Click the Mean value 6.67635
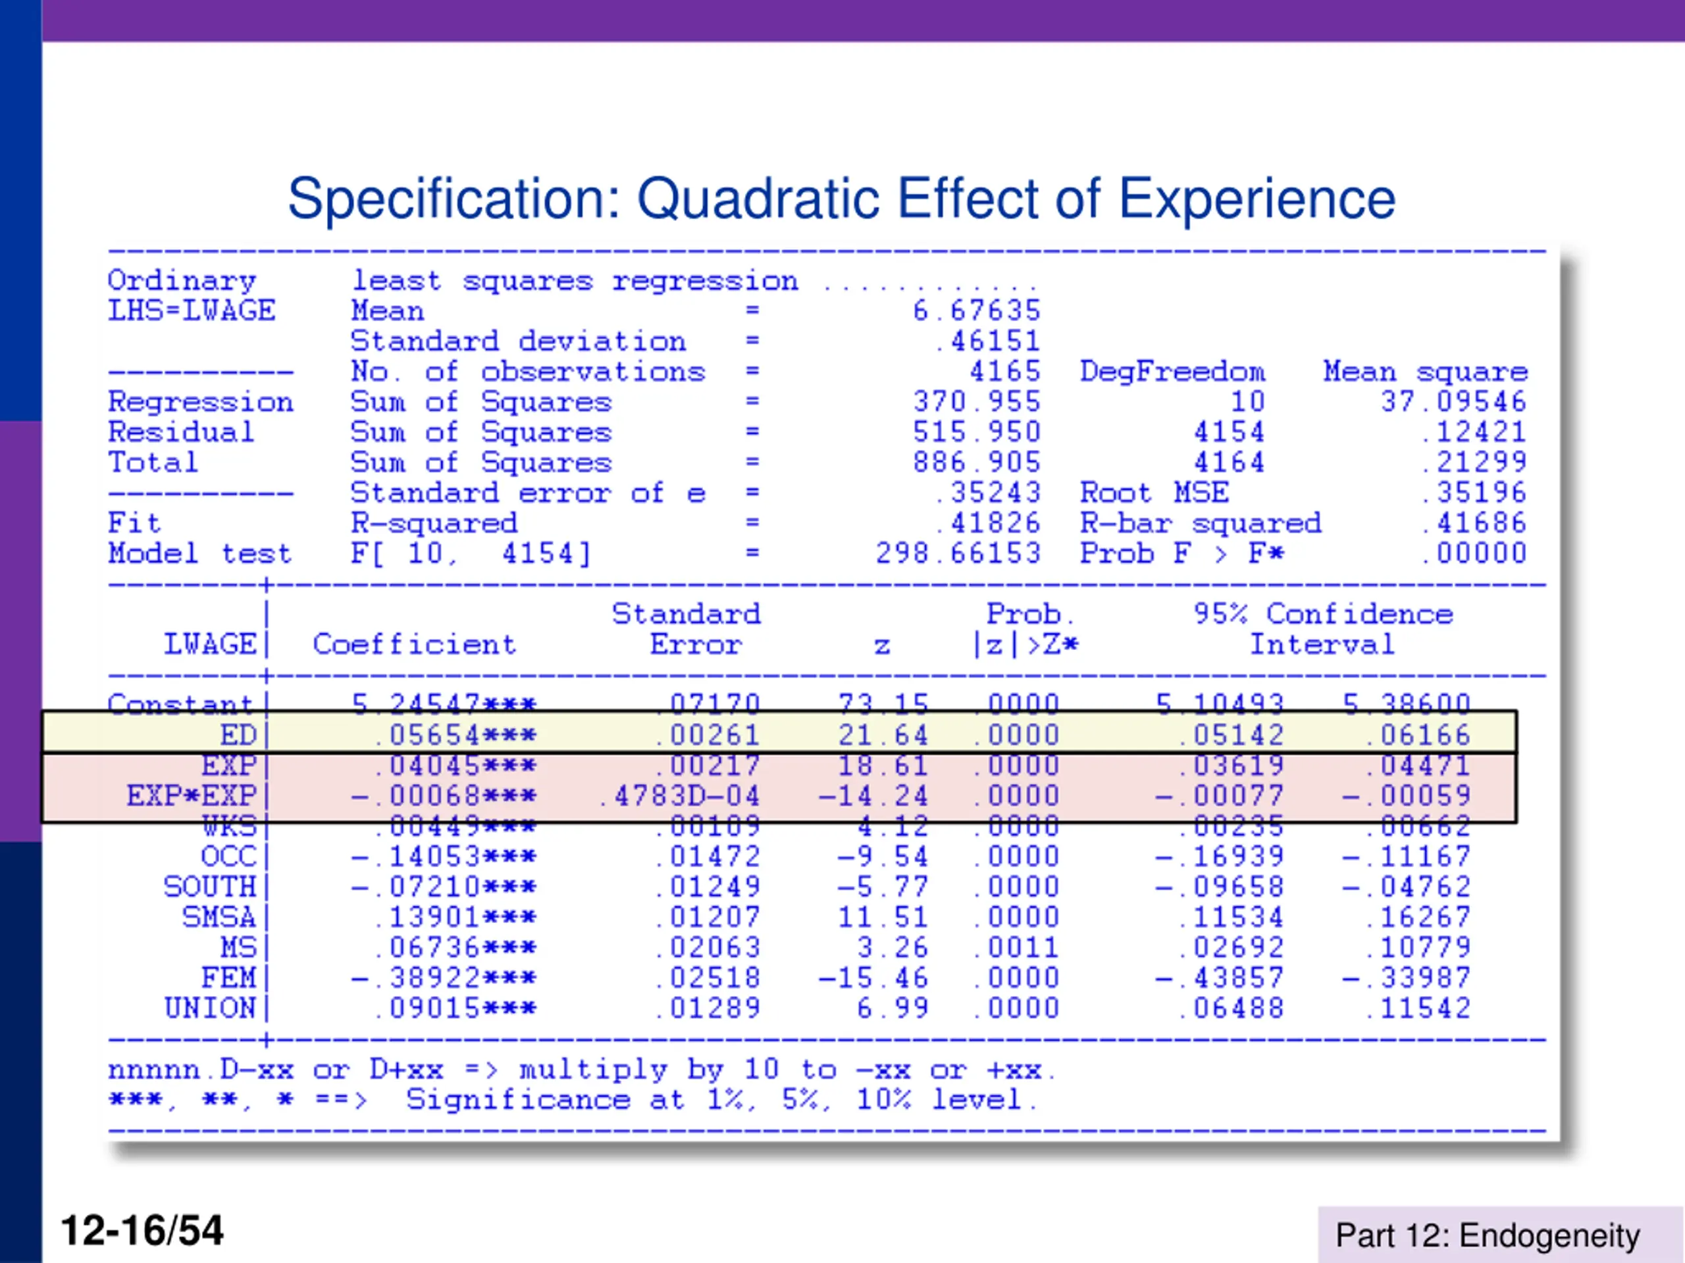Screen dimensions: 1685x1263 pos(977,310)
